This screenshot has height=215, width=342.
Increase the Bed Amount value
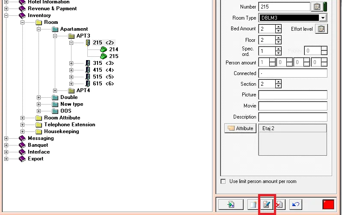tap(278, 27)
